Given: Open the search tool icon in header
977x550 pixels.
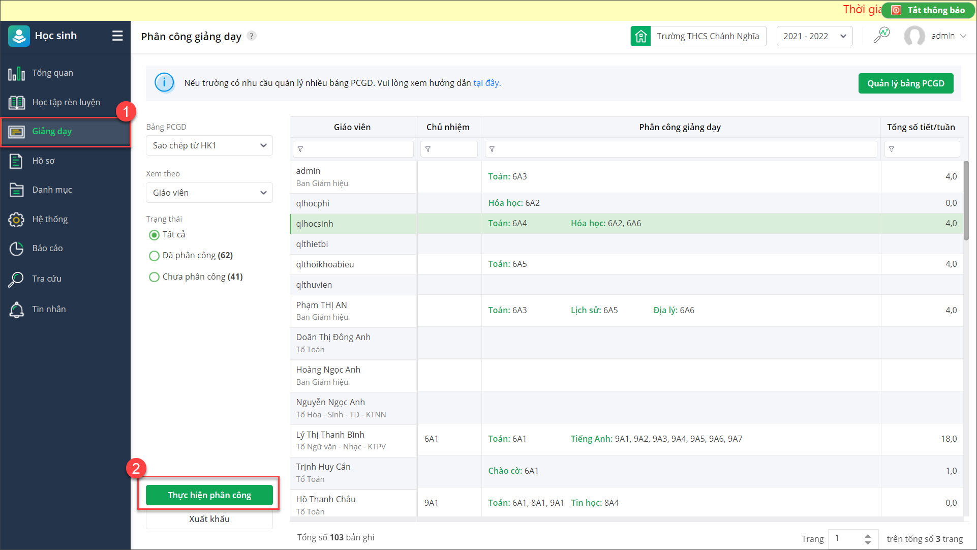Looking at the screenshot, I should coord(881,36).
